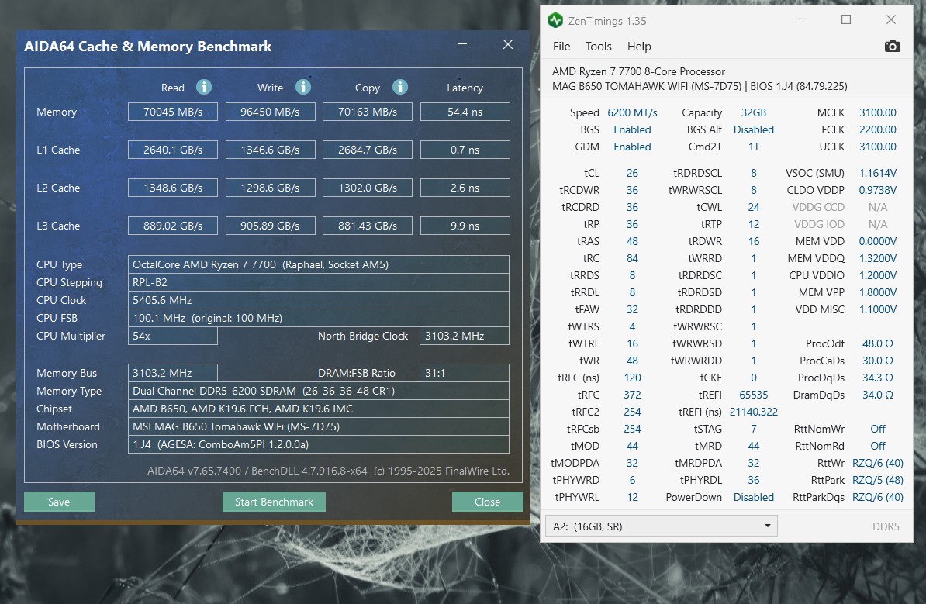Click the Capacity value 32GB in ZenTimings
The width and height of the screenshot is (926, 604).
(x=754, y=112)
